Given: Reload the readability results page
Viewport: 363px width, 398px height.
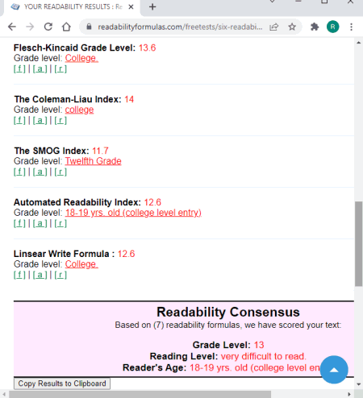Looking at the screenshot, I should 48,27.
